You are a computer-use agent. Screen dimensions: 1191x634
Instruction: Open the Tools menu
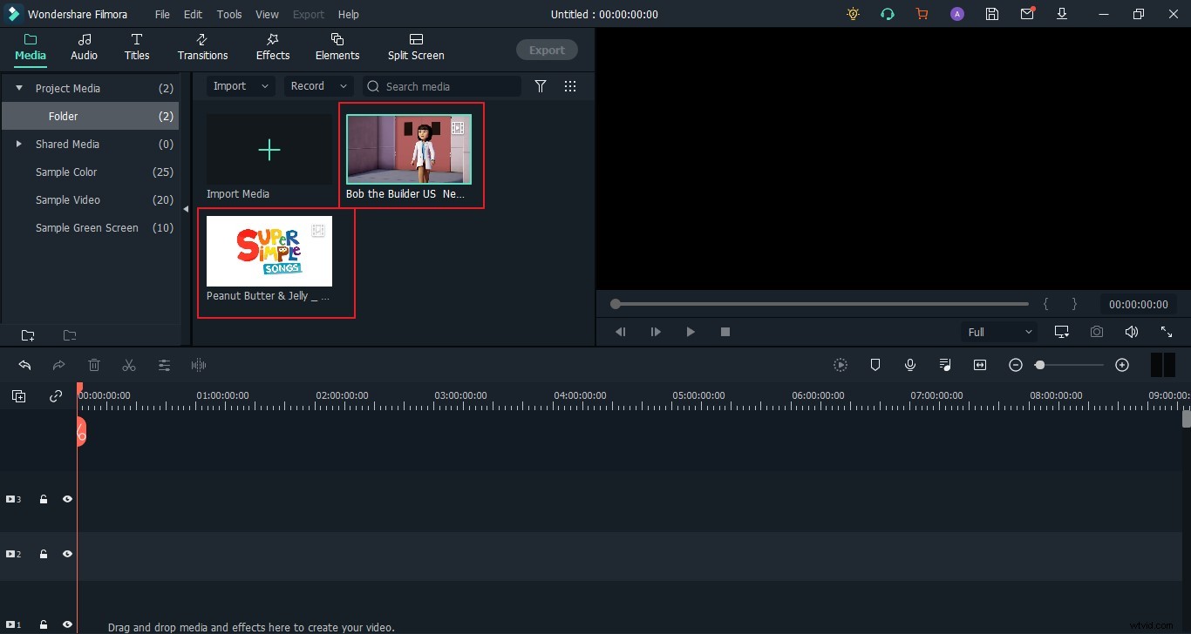coord(228,14)
